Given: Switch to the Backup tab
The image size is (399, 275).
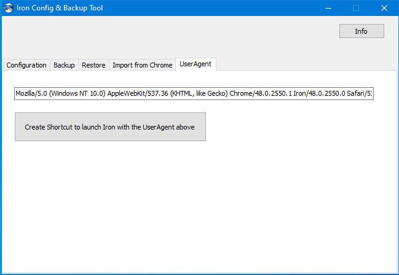Looking at the screenshot, I should [x=64, y=65].
